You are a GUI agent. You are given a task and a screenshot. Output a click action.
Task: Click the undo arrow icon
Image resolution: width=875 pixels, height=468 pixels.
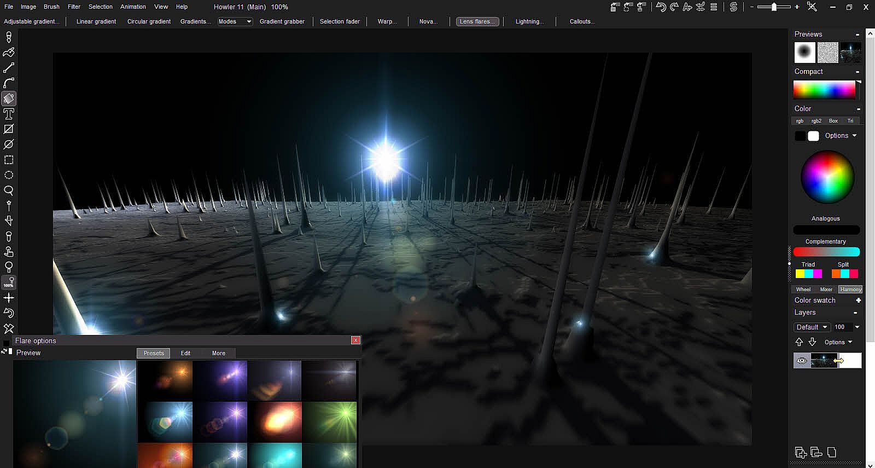coord(661,7)
